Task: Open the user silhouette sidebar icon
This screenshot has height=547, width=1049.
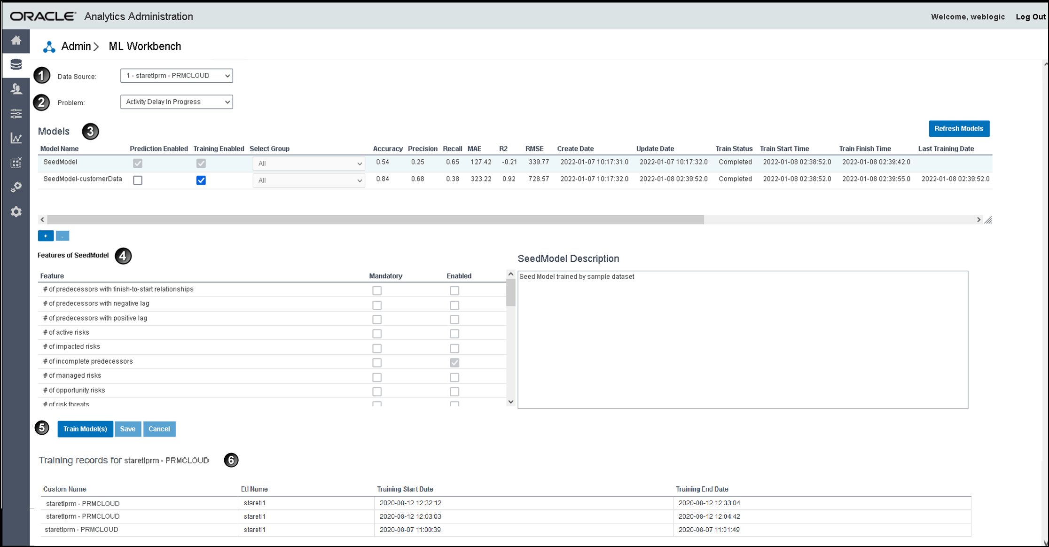Action: (x=16, y=89)
